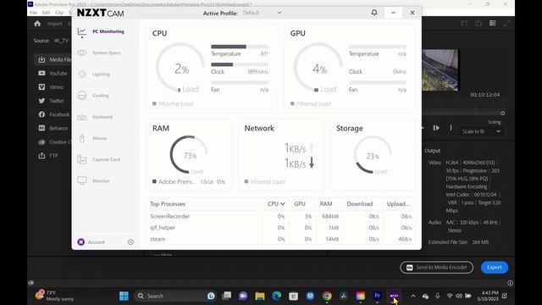Click the RAM column header
This screenshot has width=542, height=305.
click(x=325, y=204)
